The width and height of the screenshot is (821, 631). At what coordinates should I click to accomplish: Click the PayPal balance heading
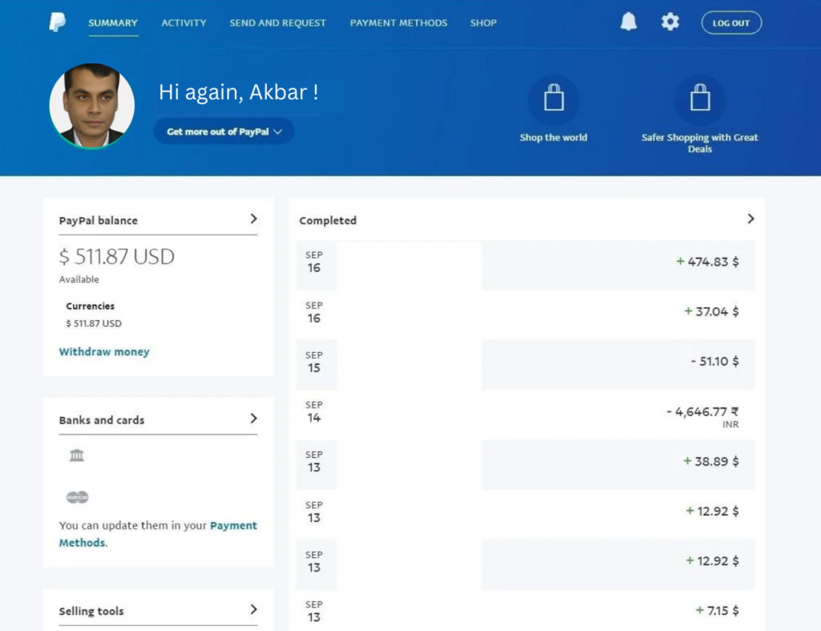pyautogui.click(x=99, y=220)
